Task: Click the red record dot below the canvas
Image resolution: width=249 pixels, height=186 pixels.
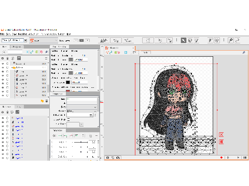Action: coord(222,158)
